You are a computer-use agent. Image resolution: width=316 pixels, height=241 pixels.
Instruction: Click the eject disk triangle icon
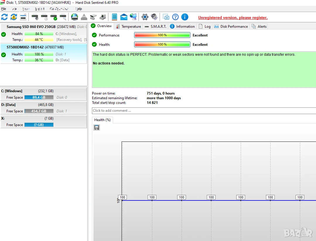tap(84, 17)
